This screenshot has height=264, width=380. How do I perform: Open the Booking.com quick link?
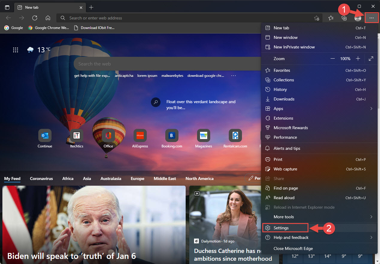coord(172,139)
